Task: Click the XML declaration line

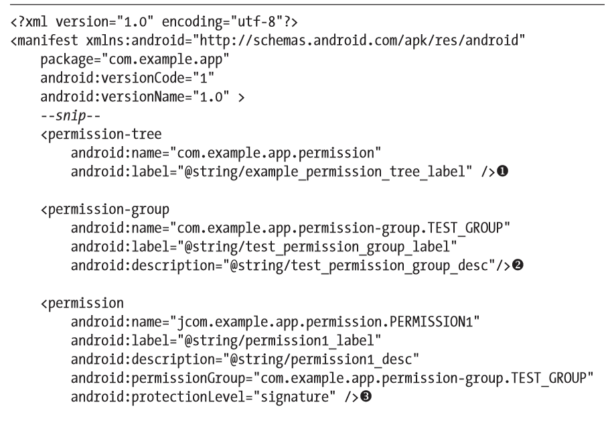Action: [154, 21]
